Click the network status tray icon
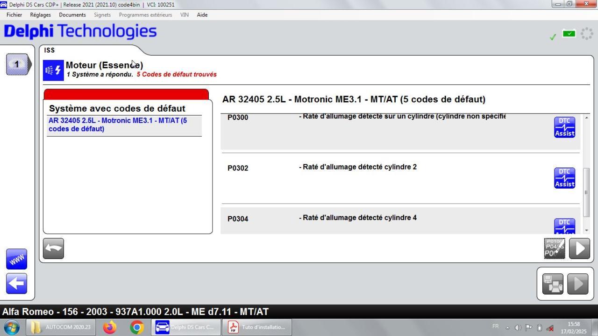This screenshot has height=336, width=598. point(550,328)
